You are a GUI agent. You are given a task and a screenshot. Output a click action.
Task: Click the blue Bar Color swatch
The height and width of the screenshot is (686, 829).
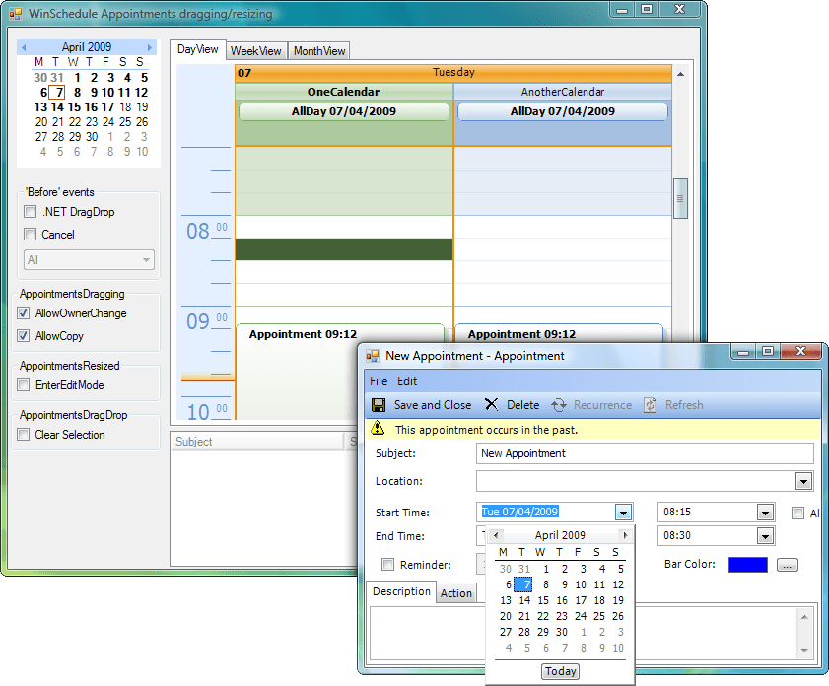click(x=747, y=565)
